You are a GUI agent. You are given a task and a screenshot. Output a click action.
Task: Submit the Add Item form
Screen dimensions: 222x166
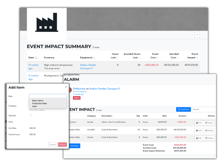tap(63, 144)
